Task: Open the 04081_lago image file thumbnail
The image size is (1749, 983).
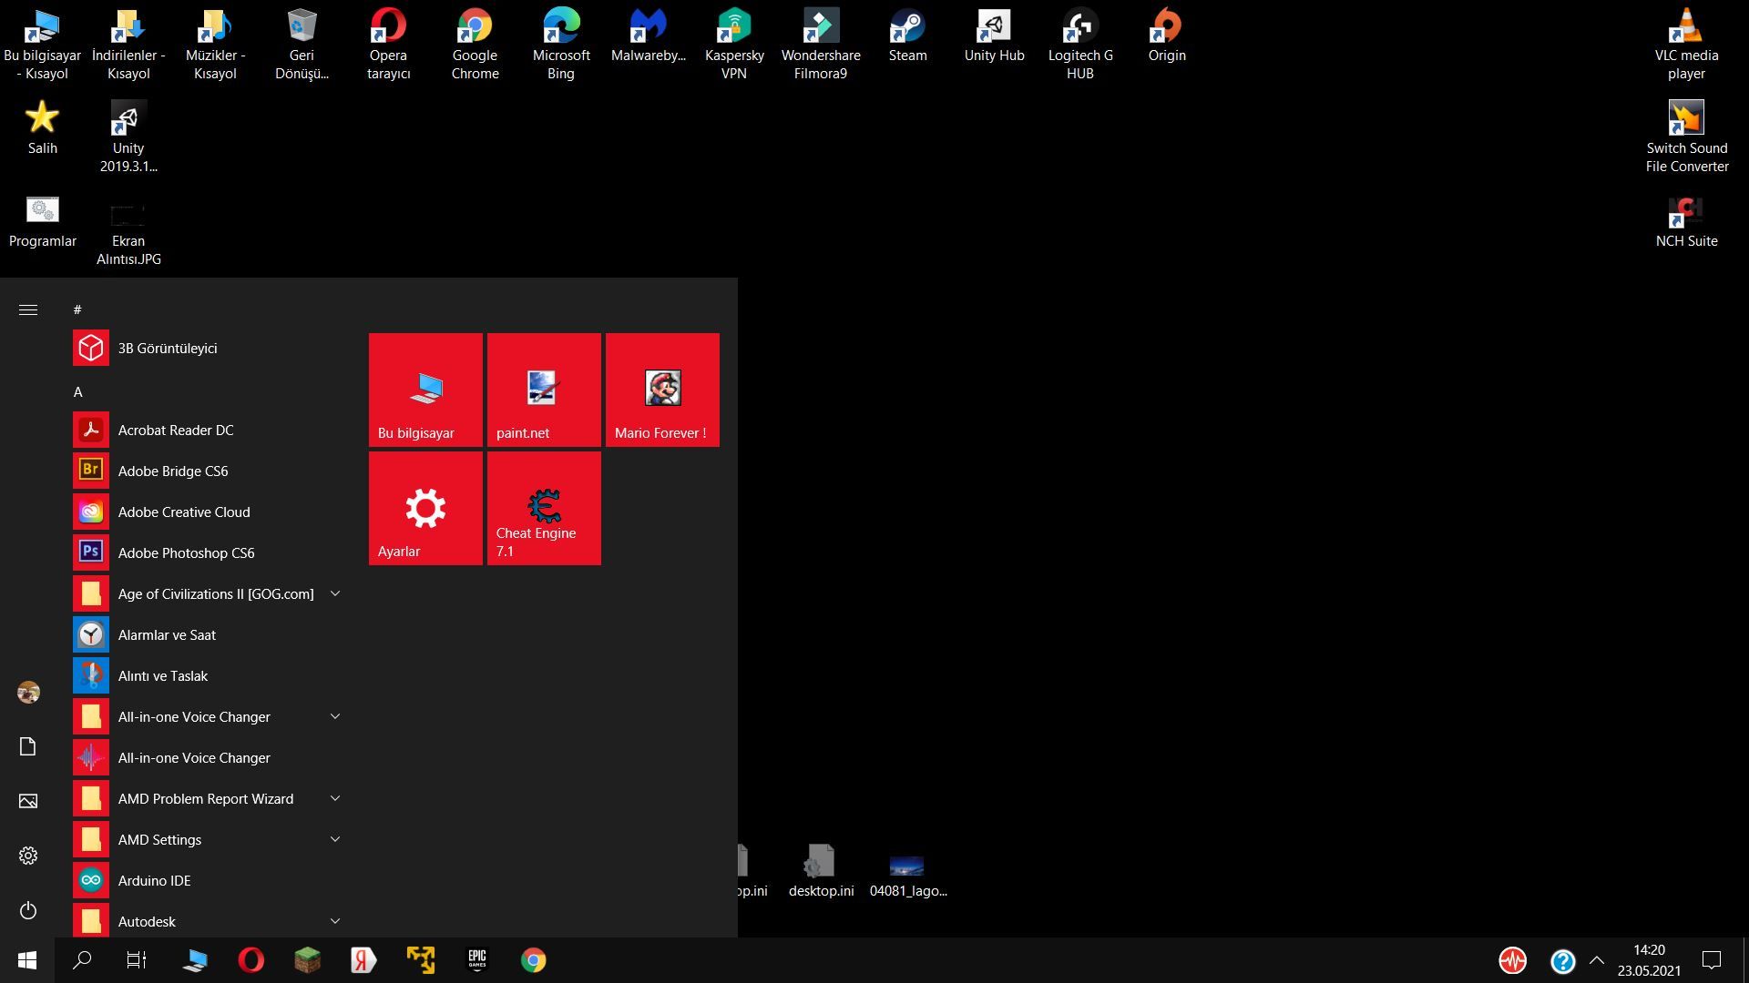Action: pos(907,866)
